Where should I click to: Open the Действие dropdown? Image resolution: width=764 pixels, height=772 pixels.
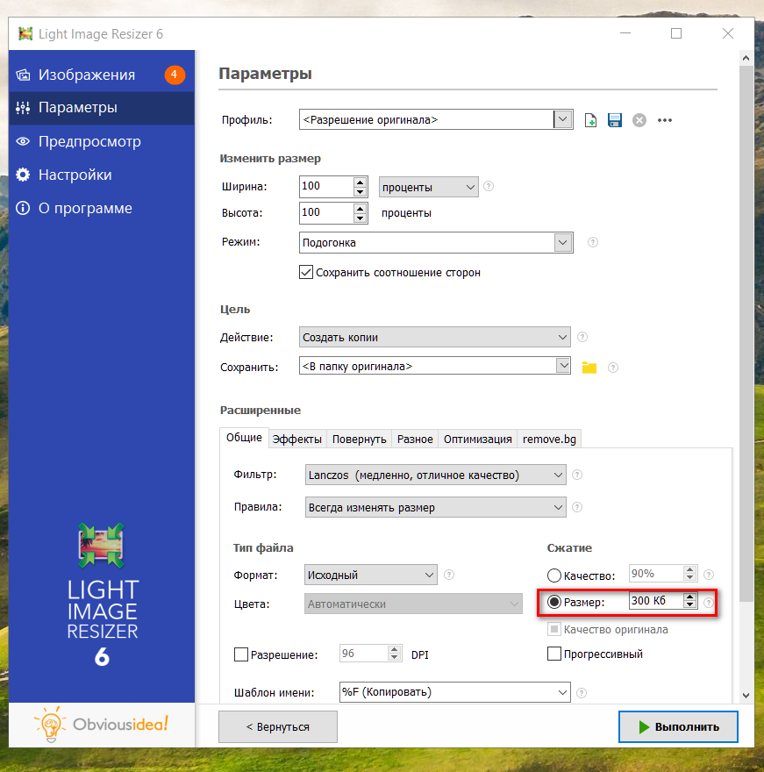[x=435, y=337]
